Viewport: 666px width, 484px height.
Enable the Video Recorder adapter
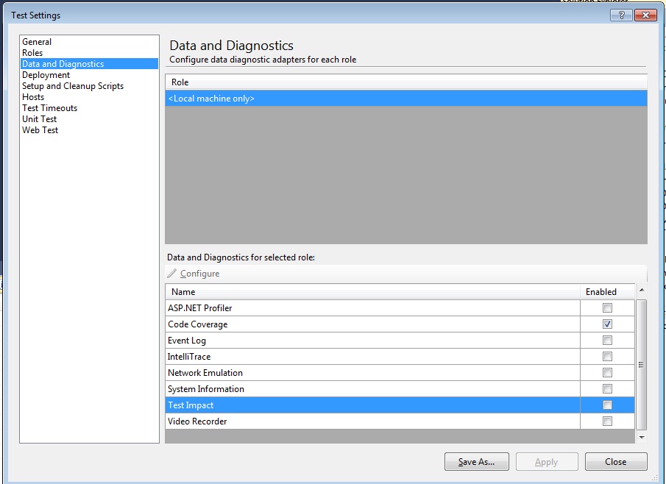(606, 421)
